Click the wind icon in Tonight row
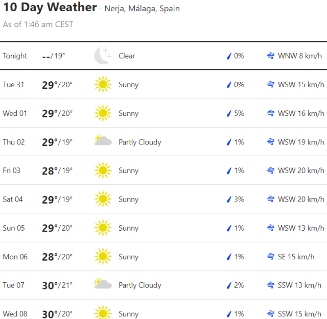327x319 pixels. pos(271,56)
